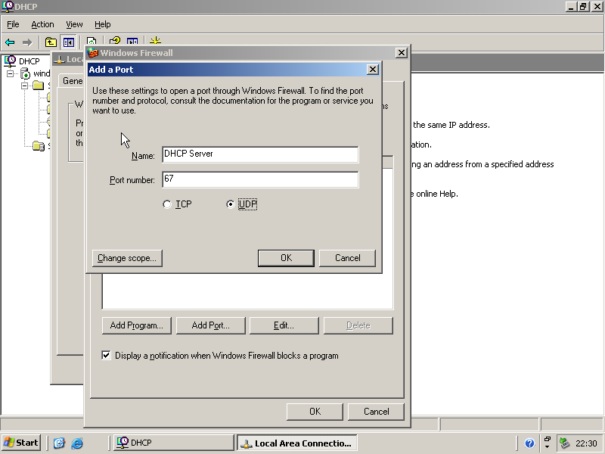Select the TCP protocol radio button
Image resolution: width=605 pixels, height=454 pixels.
tap(167, 205)
